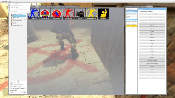Click icon next to Nextbot category
The width and height of the screenshot is (175, 98).
tap(11, 22)
